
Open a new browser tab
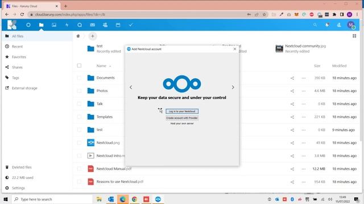66,6
